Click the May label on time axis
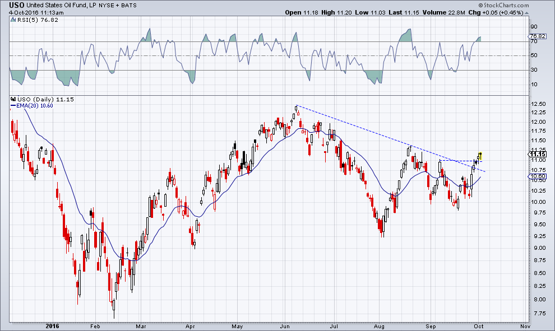Image resolution: width=555 pixels, height=331 pixels. coord(237,327)
